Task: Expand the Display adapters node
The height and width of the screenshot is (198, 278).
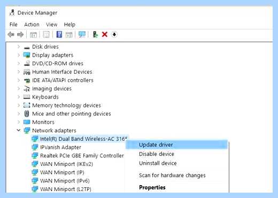Action: coord(19,55)
